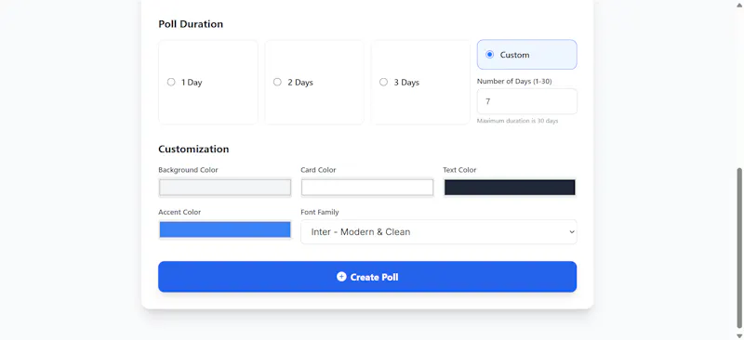Open the Background Color picker

225,188
